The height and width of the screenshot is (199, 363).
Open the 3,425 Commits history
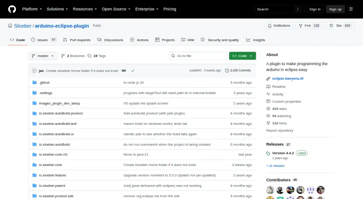(238, 71)
